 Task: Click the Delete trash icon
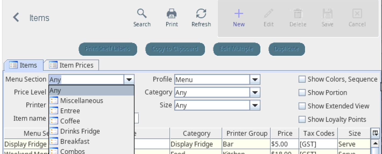click(x=298, y=14)
